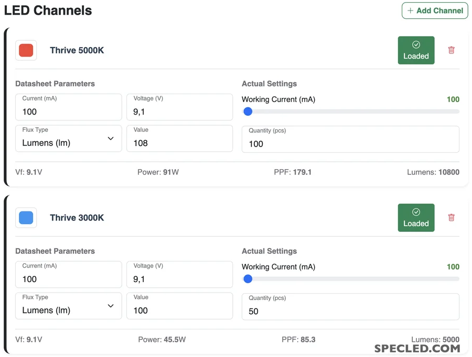Delete the Thrive 3000K channel
The height and width of the screenshot is (357, 472).
point(451,218)
